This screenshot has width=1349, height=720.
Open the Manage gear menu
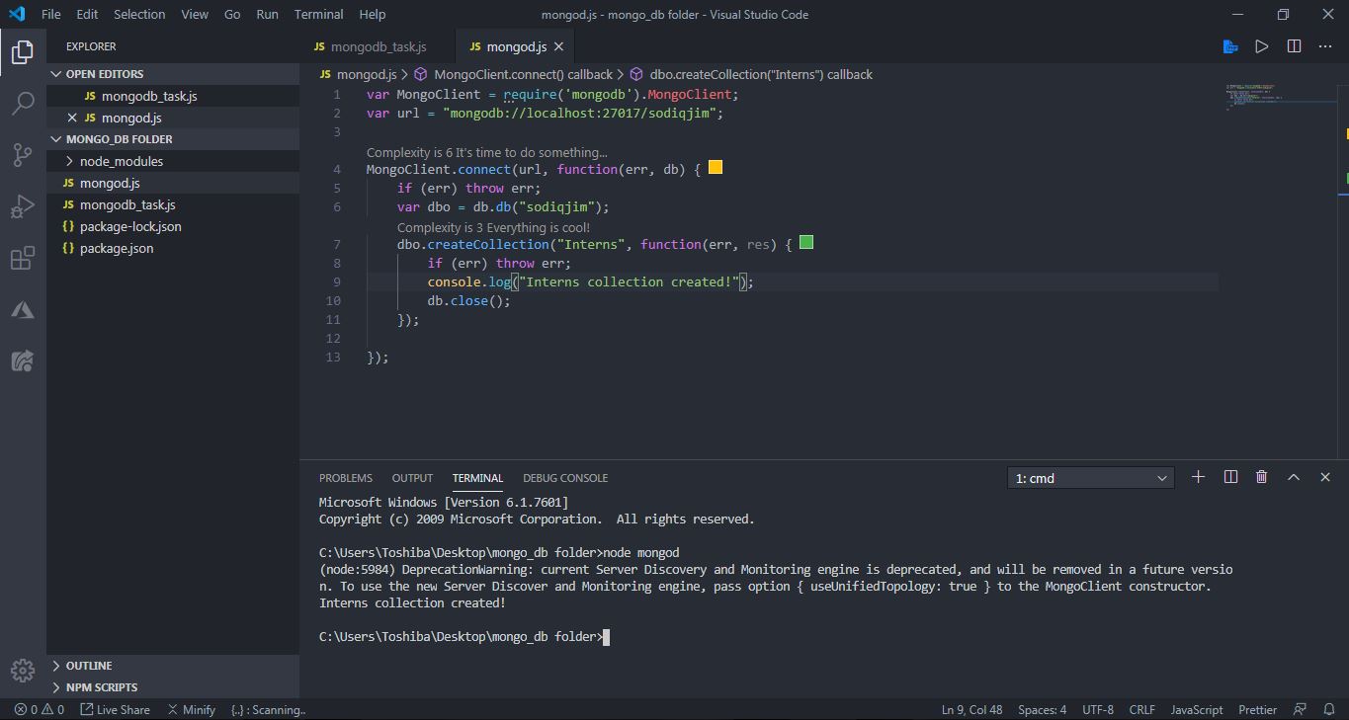pyautogui.click(x=23, y=670)
